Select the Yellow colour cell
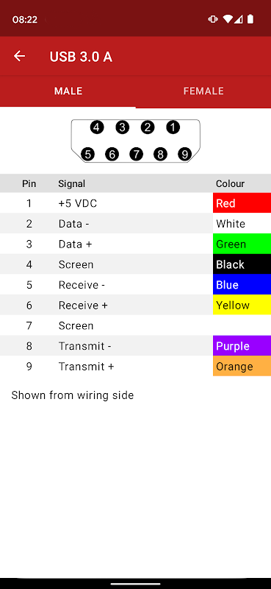The height and width of the screenshot is (589, 271). 242,305
